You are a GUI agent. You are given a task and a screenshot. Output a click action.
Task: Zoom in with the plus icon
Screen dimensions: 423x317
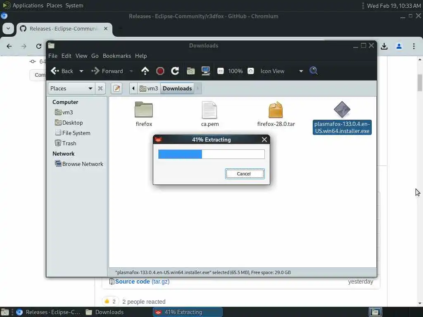point(251,71)
